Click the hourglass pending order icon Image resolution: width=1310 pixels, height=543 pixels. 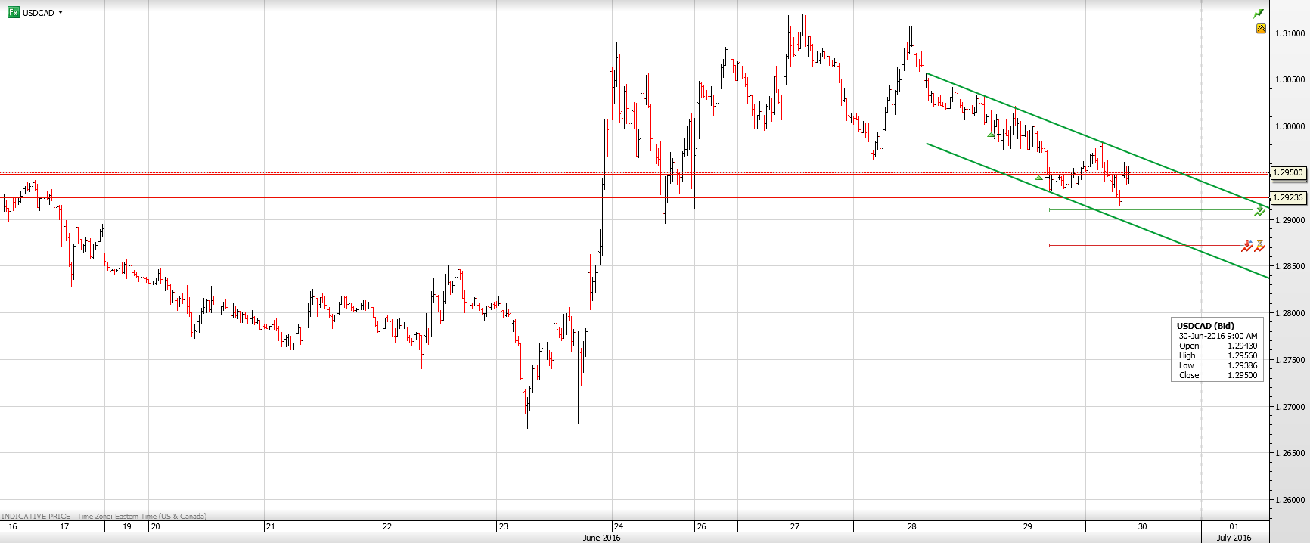pyautogui.click(x=1259, y=245)
